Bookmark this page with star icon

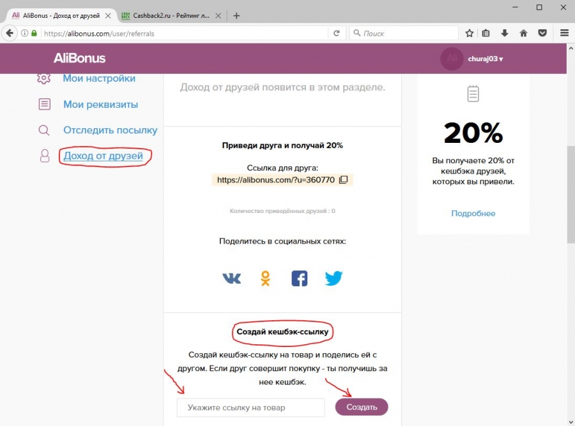(x=470, y=33)
